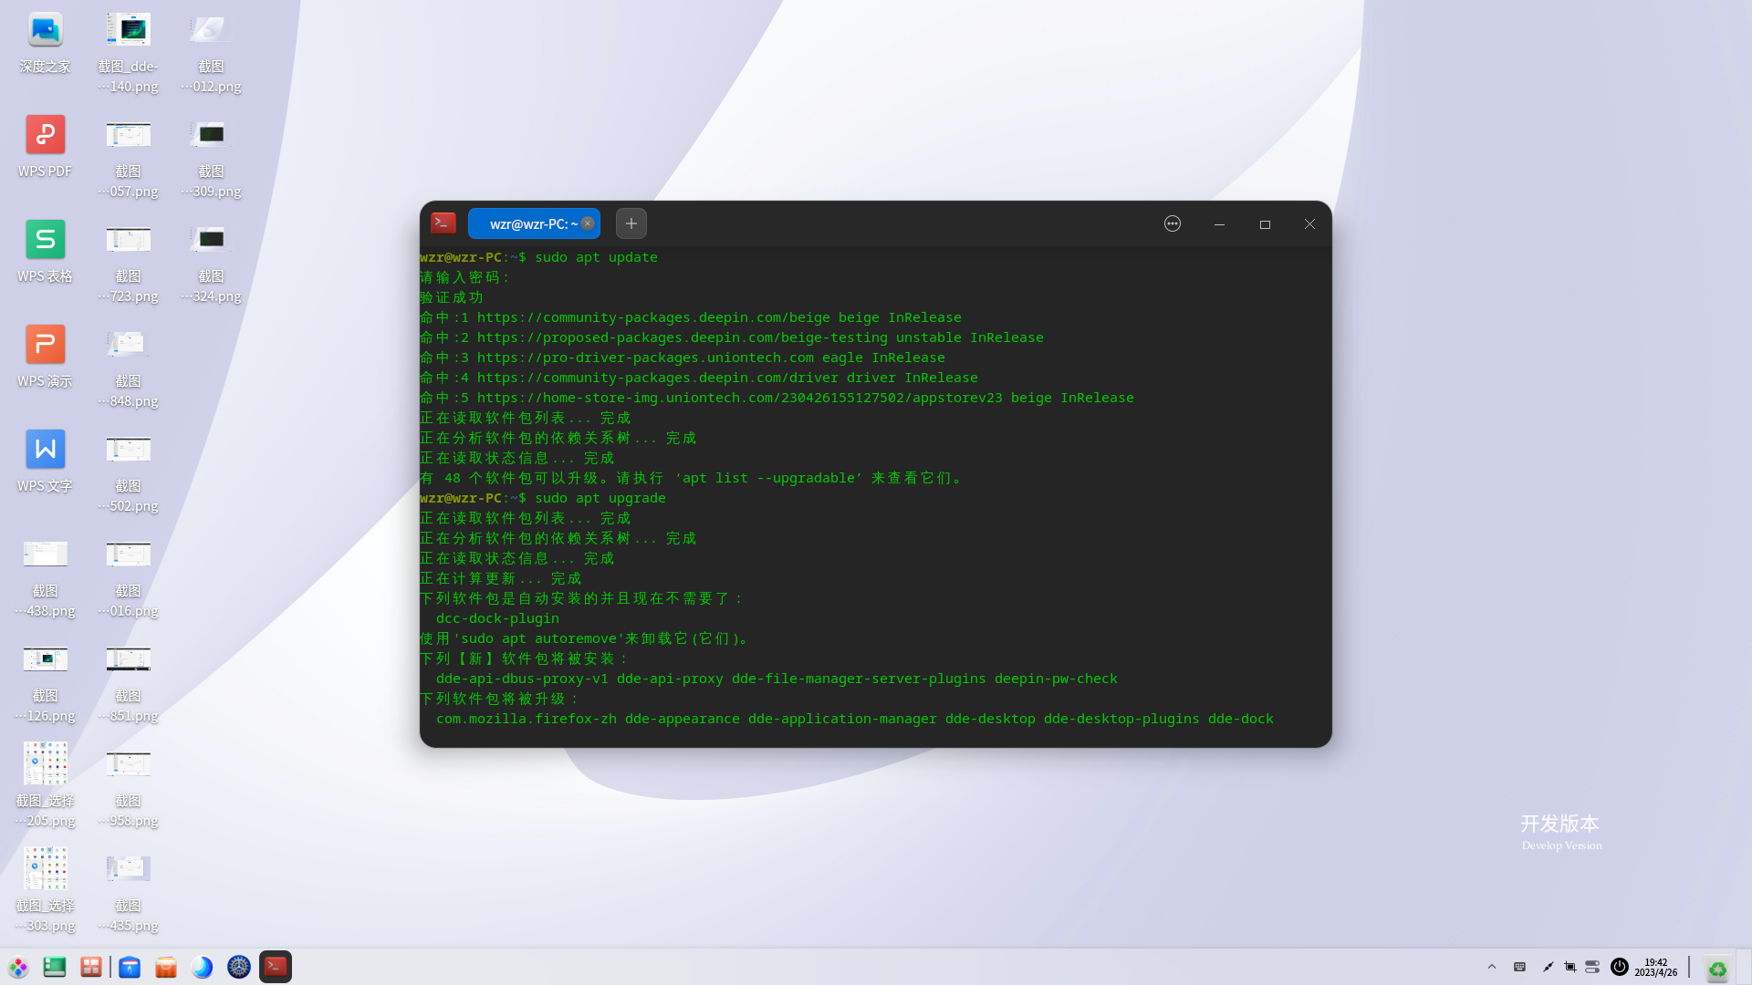The image size is (1752, 985).
Task: Open the terminal options ellipsis menu
Action: [1173, 223]
